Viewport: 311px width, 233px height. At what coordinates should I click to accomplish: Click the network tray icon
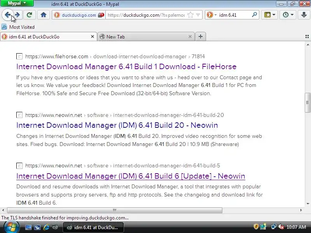274,226
